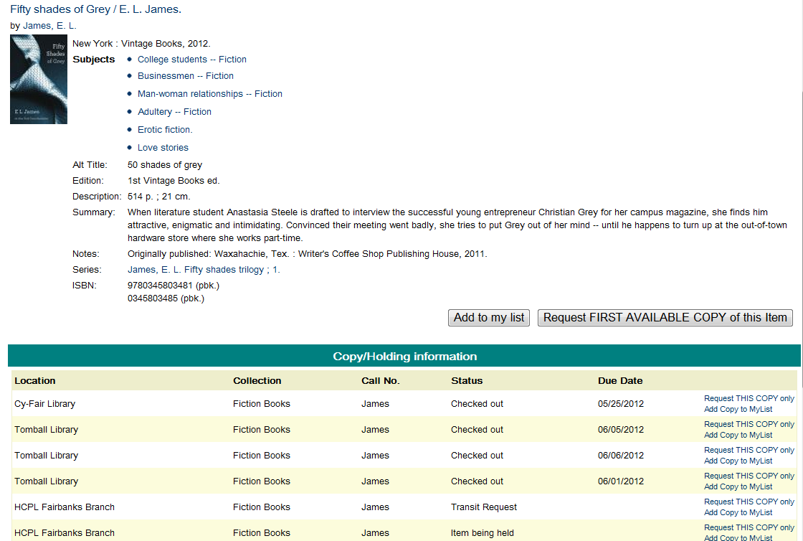Open the Fifty shades of Grey title link
The width and height of the screenshot is (803, 541).
tap(95, 9)
